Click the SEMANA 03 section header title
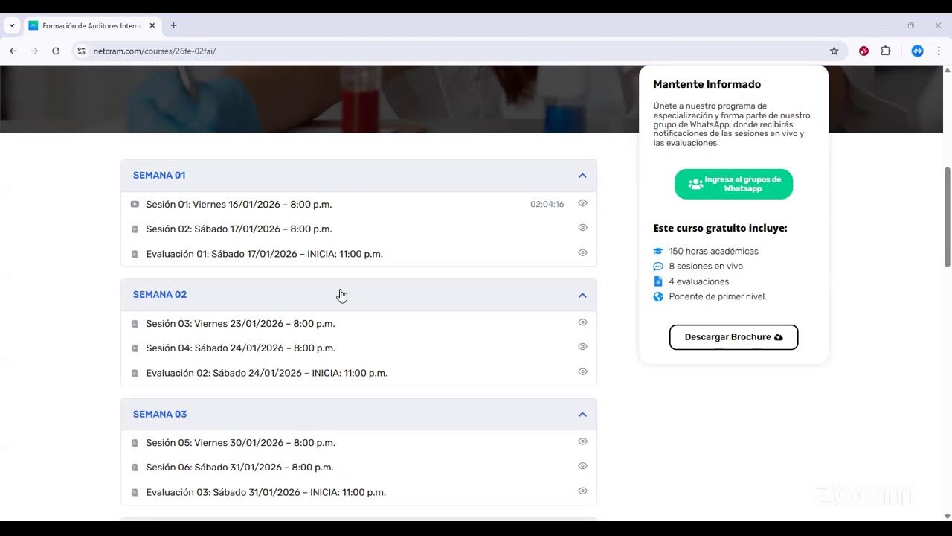Image resolution: width=952 pixels, height=536 pixels. 160,415
